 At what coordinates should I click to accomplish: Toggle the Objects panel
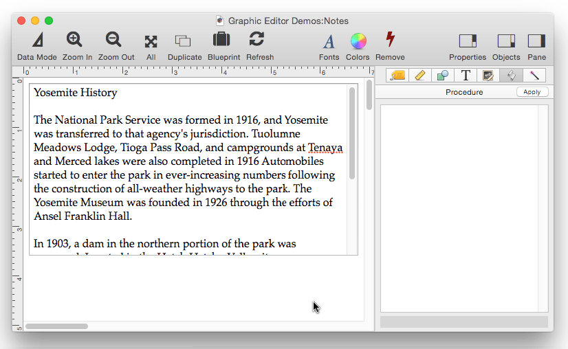pos(506,41)
